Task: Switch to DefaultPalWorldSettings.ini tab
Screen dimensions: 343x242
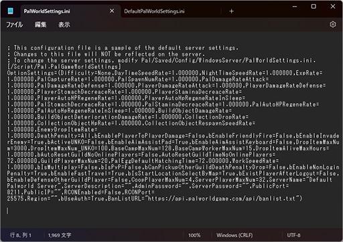Action: pos(154,11)
